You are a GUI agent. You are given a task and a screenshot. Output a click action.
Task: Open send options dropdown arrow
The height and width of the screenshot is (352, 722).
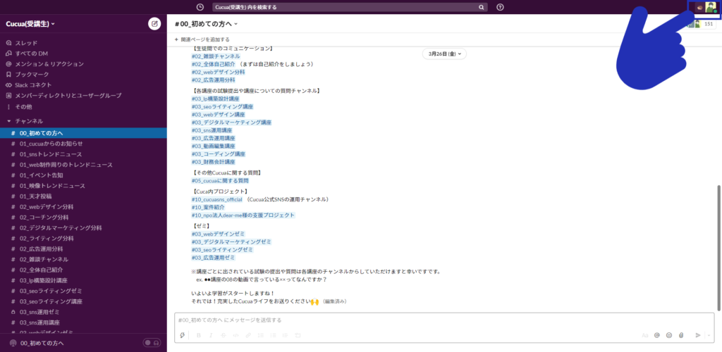pos(709,335)
